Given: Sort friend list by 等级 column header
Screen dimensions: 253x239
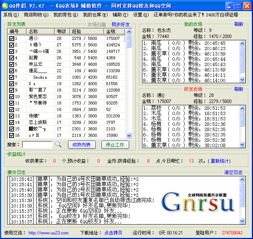Looking at the screenshot, I should (62, 31).
